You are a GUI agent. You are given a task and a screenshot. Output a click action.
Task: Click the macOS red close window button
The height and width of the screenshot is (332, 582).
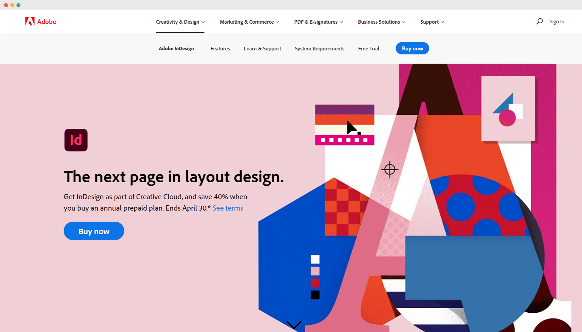[6, 5]
